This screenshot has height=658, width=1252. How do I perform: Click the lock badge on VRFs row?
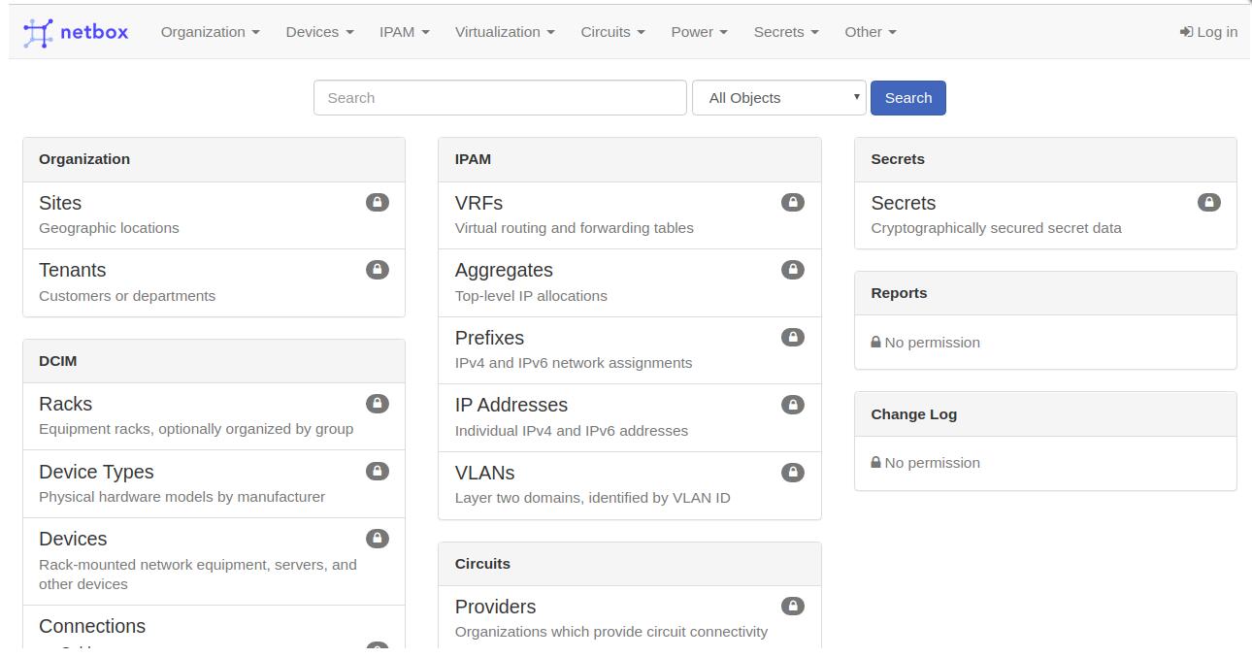(x=793, y=202)
